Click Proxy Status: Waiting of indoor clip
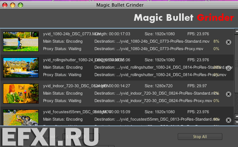 tap(62, 101)
